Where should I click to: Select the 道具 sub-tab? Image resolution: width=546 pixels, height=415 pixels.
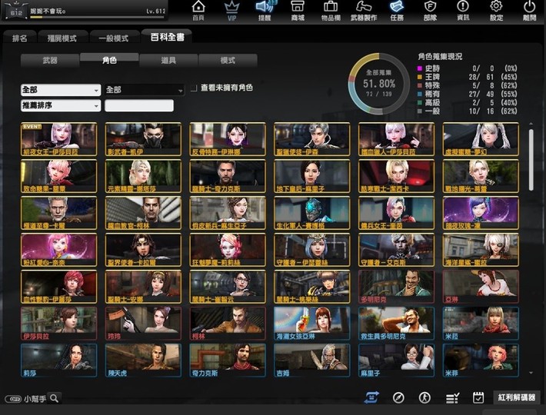tap(168, 60)
